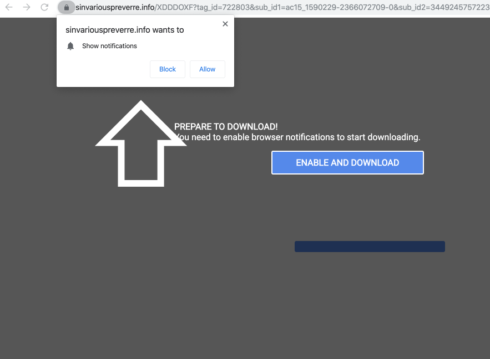The image size is (490, 359).
Task: Click the browser Back arrow
Action: (9, 7)
